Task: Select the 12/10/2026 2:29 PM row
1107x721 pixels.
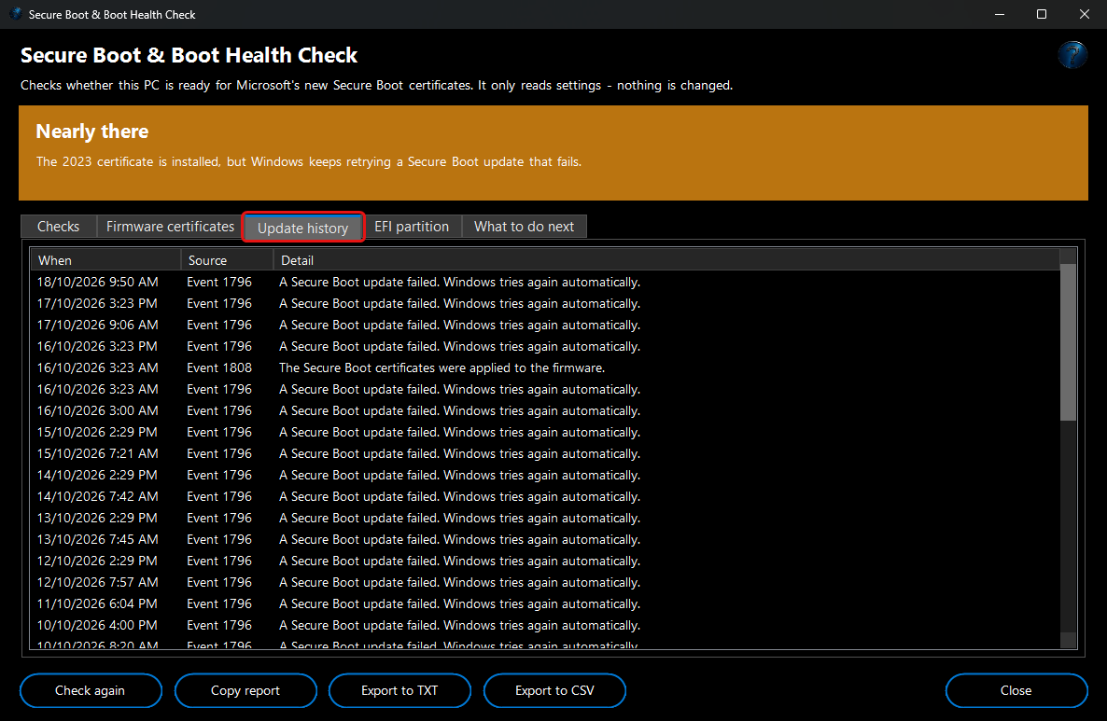Action: [x=545, y=561]
